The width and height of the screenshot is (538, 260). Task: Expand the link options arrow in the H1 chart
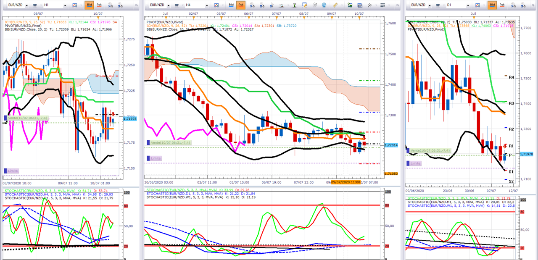pos(41,5)
